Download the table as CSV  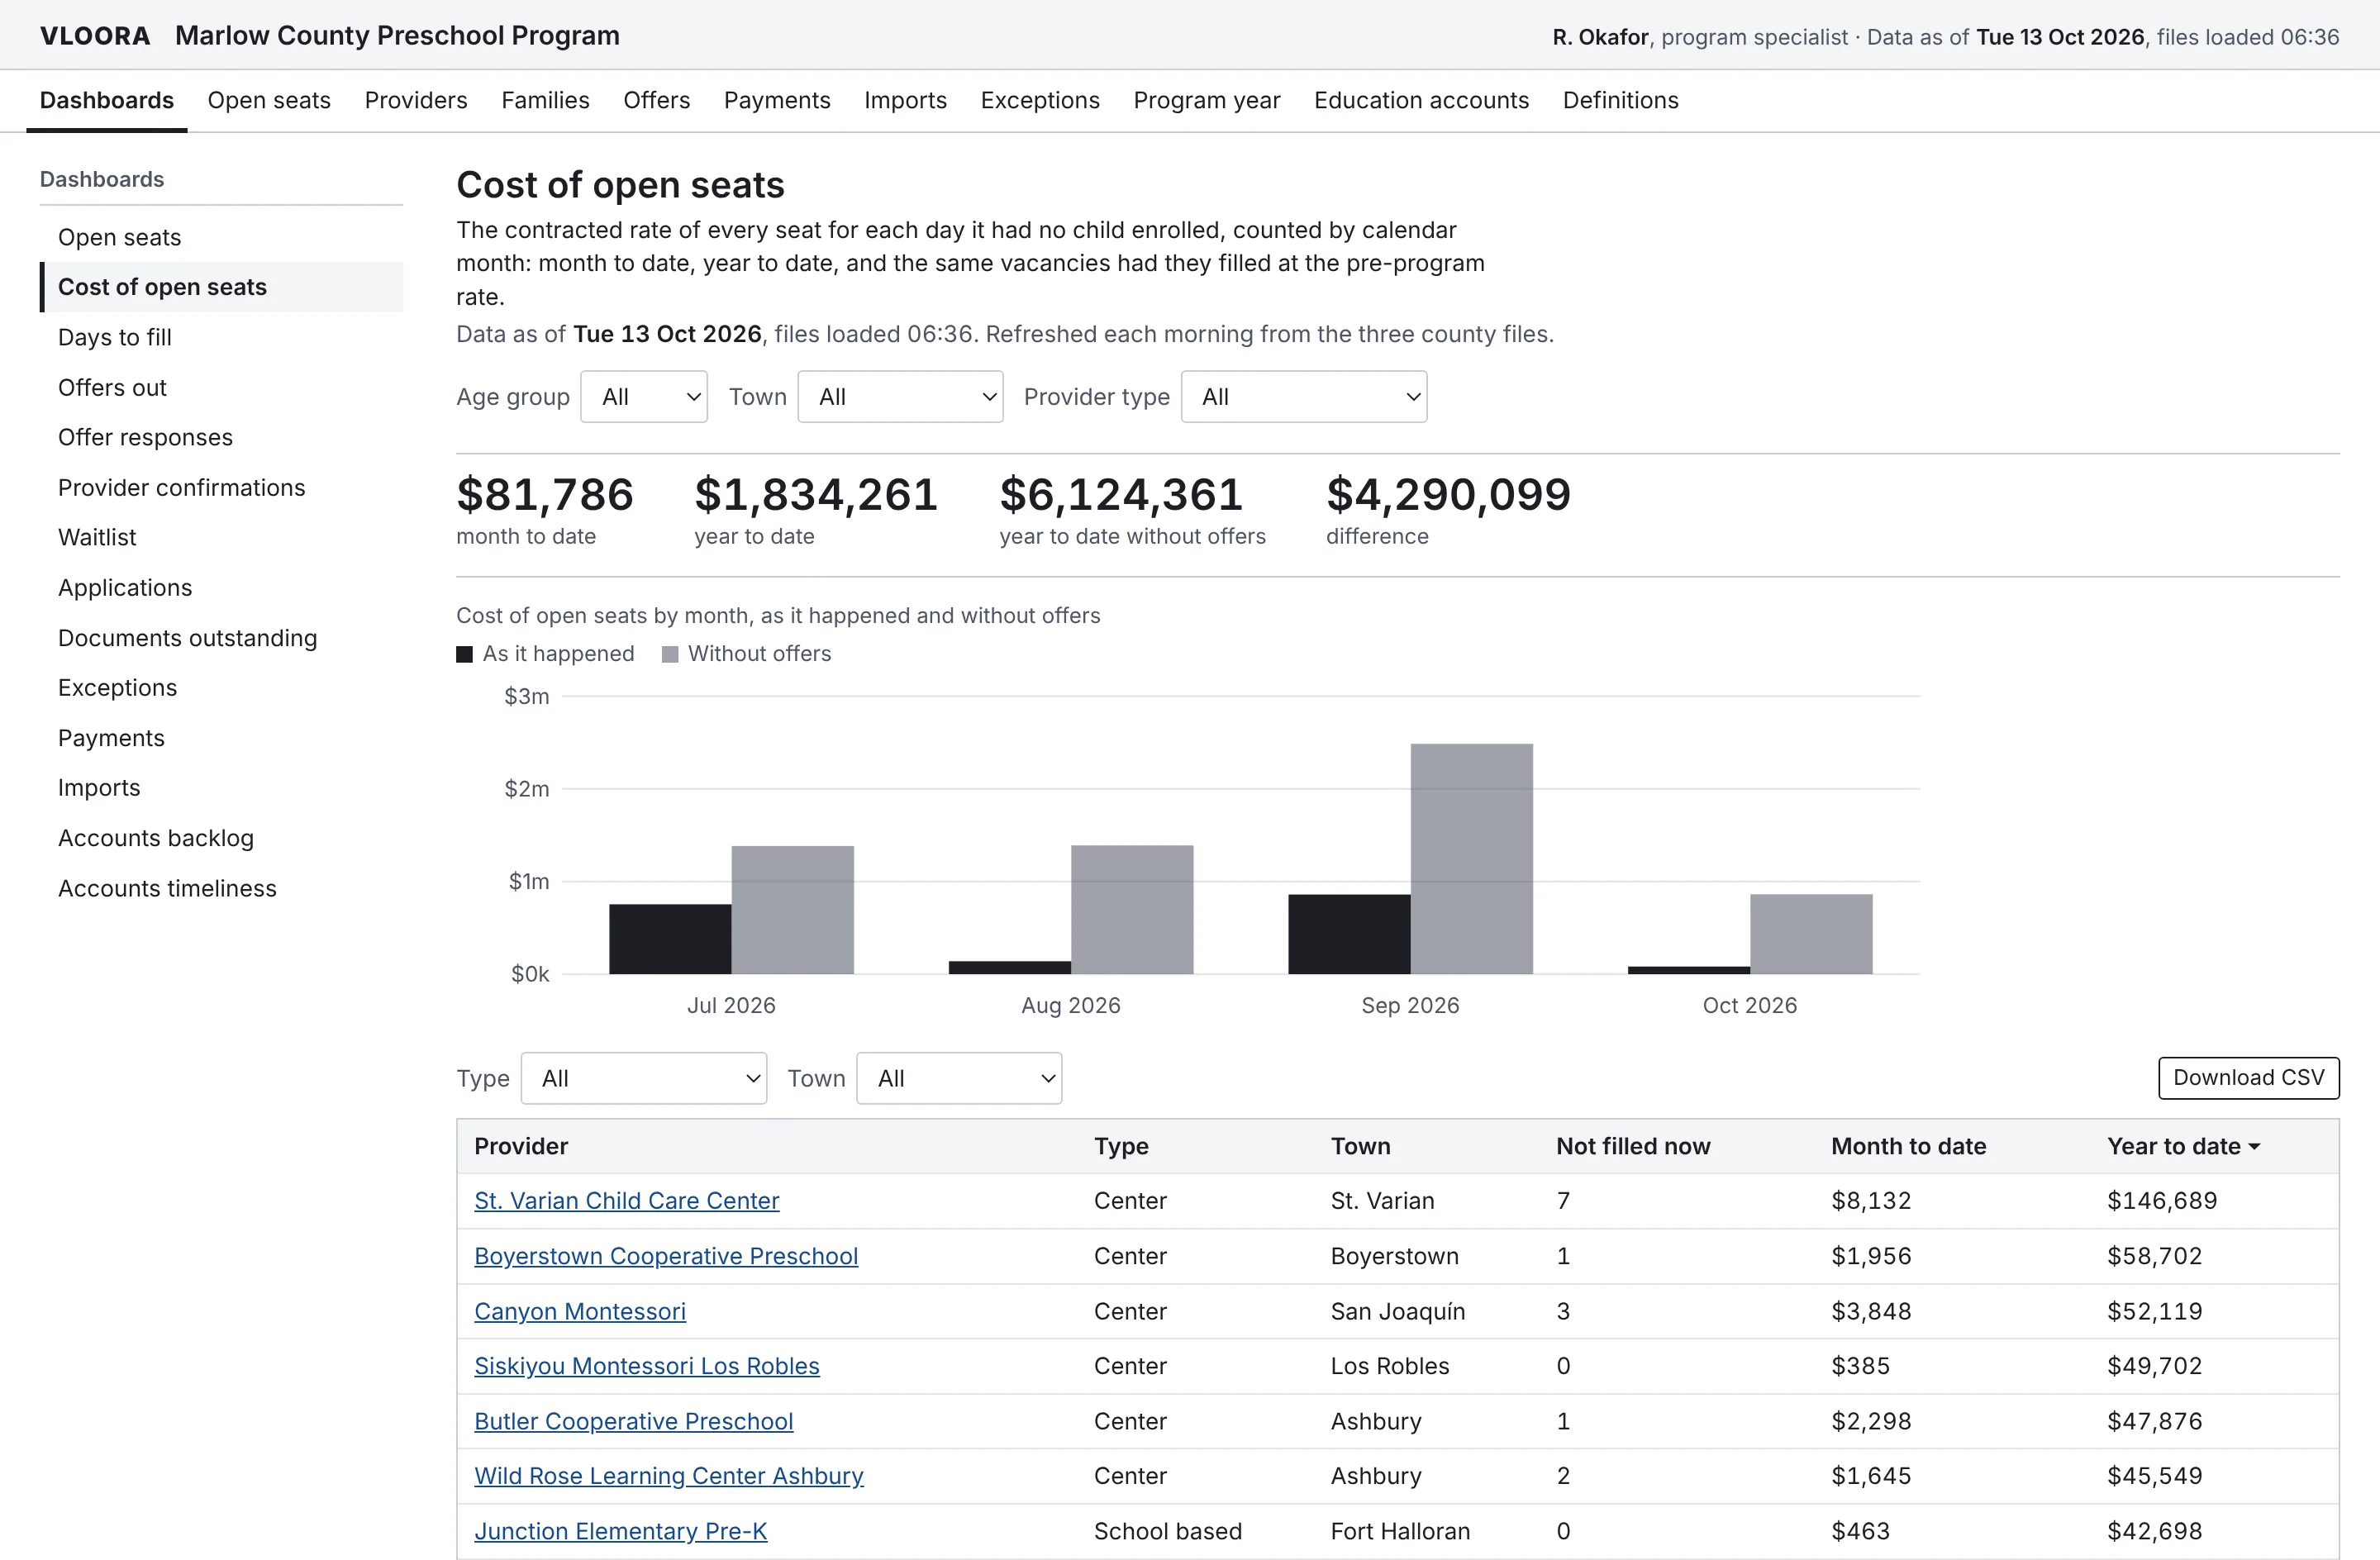2248,1077
